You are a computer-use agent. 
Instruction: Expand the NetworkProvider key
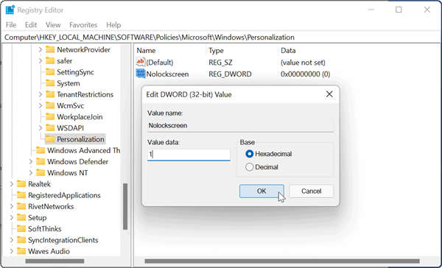[x=40, y=49]
